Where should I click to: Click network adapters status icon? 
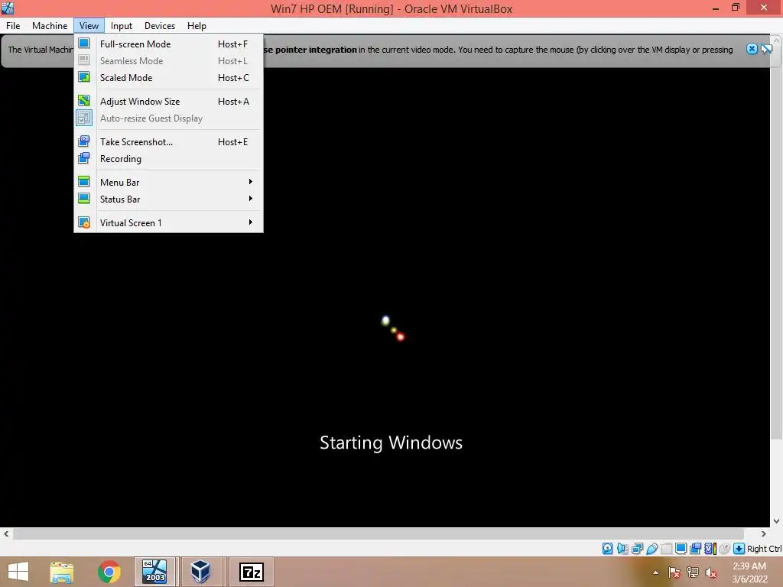(637, 549)
